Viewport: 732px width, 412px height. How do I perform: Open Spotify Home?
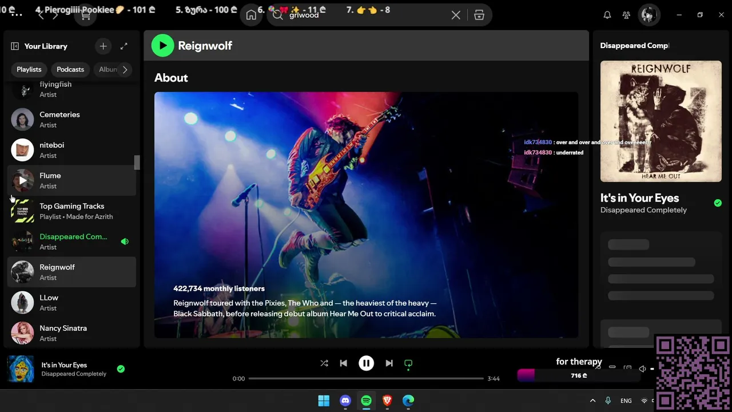(x=251, y=15)
